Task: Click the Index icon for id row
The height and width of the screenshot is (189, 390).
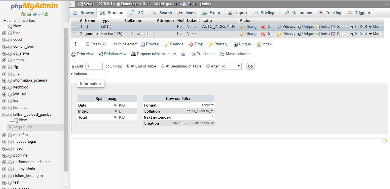Action: click(317, 27)
